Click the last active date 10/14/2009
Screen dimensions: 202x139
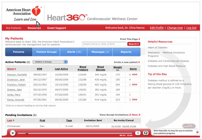coord(61,85)
